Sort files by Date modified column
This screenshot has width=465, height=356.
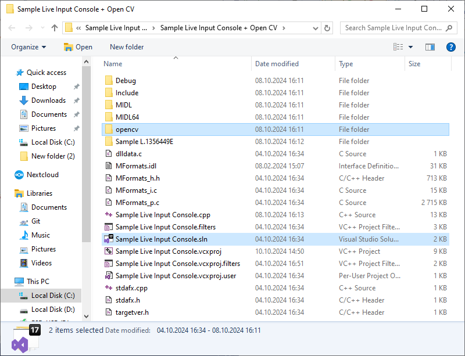coord(277,64)
